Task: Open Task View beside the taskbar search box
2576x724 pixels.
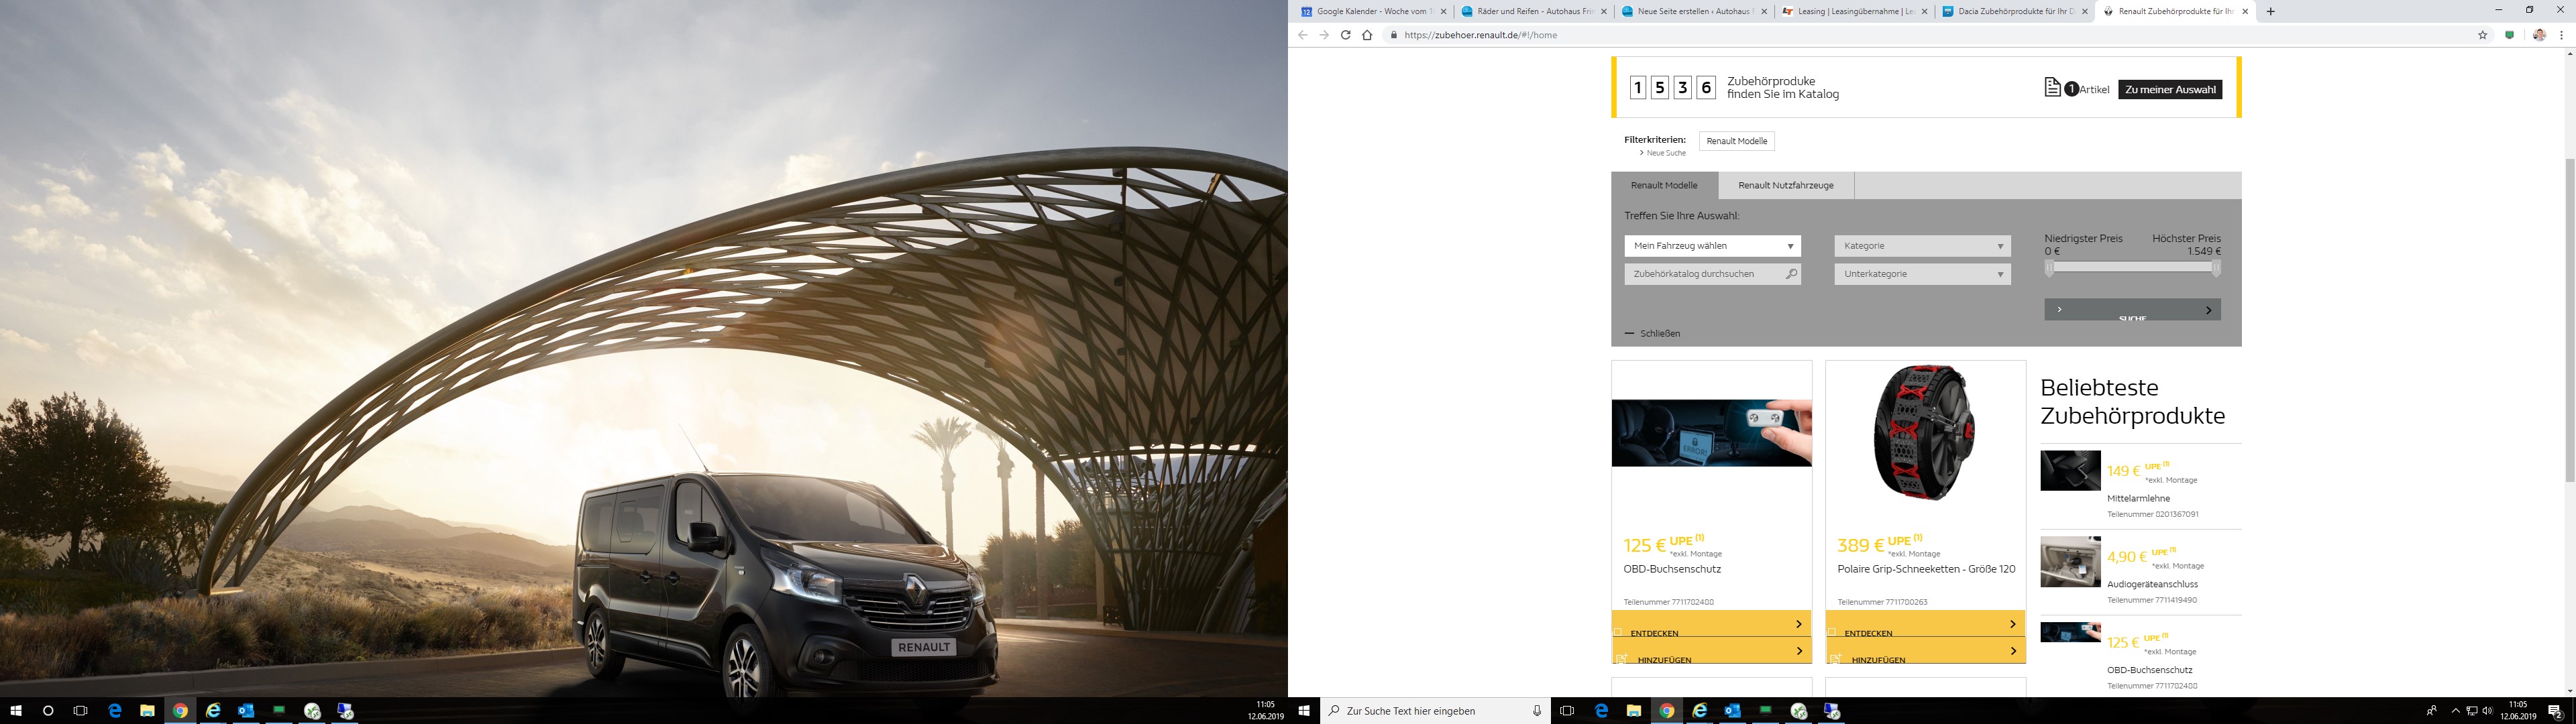Action: (x=1567, y=711)
